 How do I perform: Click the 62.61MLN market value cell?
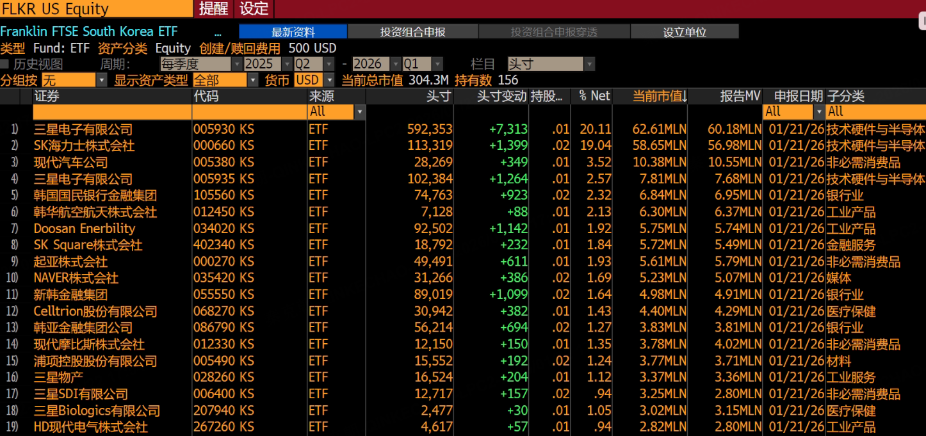(x=660, y=129)
